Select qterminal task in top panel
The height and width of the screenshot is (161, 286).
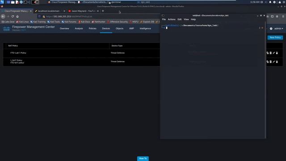coord(114,2)
